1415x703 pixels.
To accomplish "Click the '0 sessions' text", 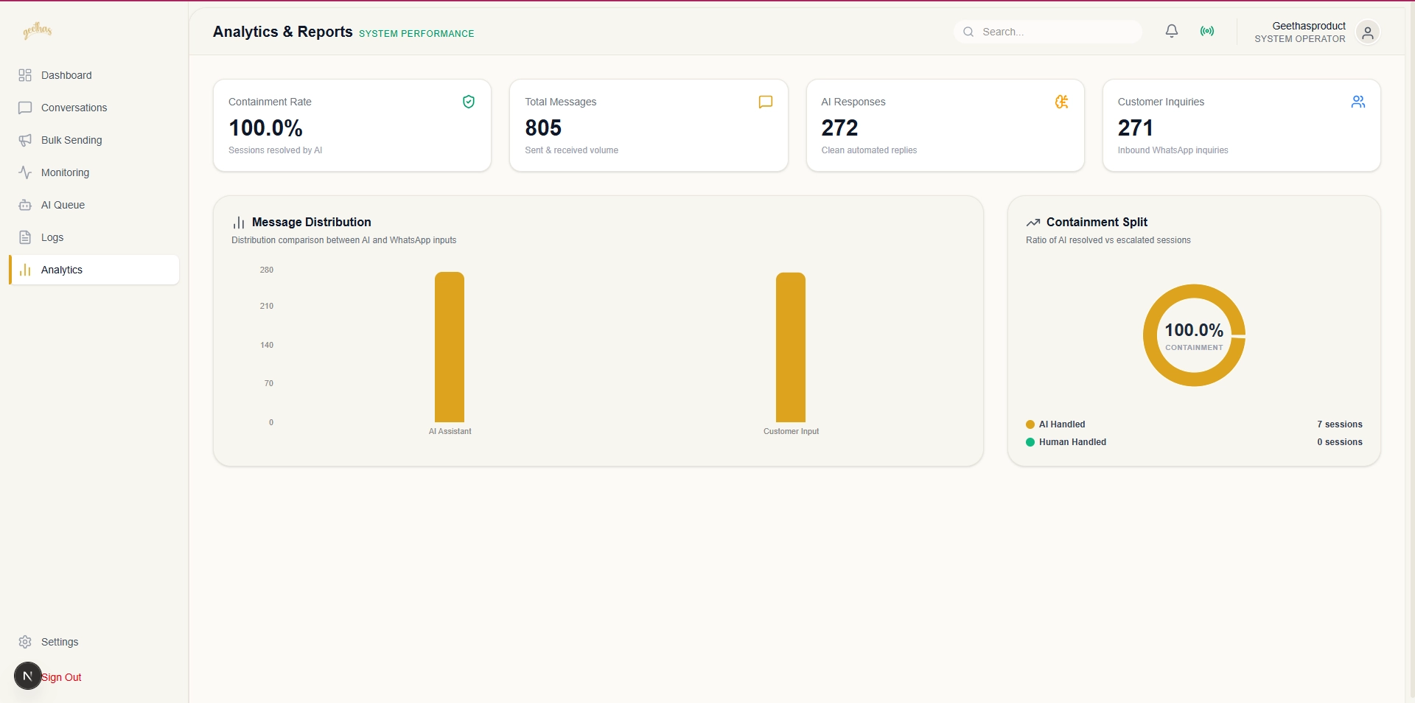I will [1340, 442].
